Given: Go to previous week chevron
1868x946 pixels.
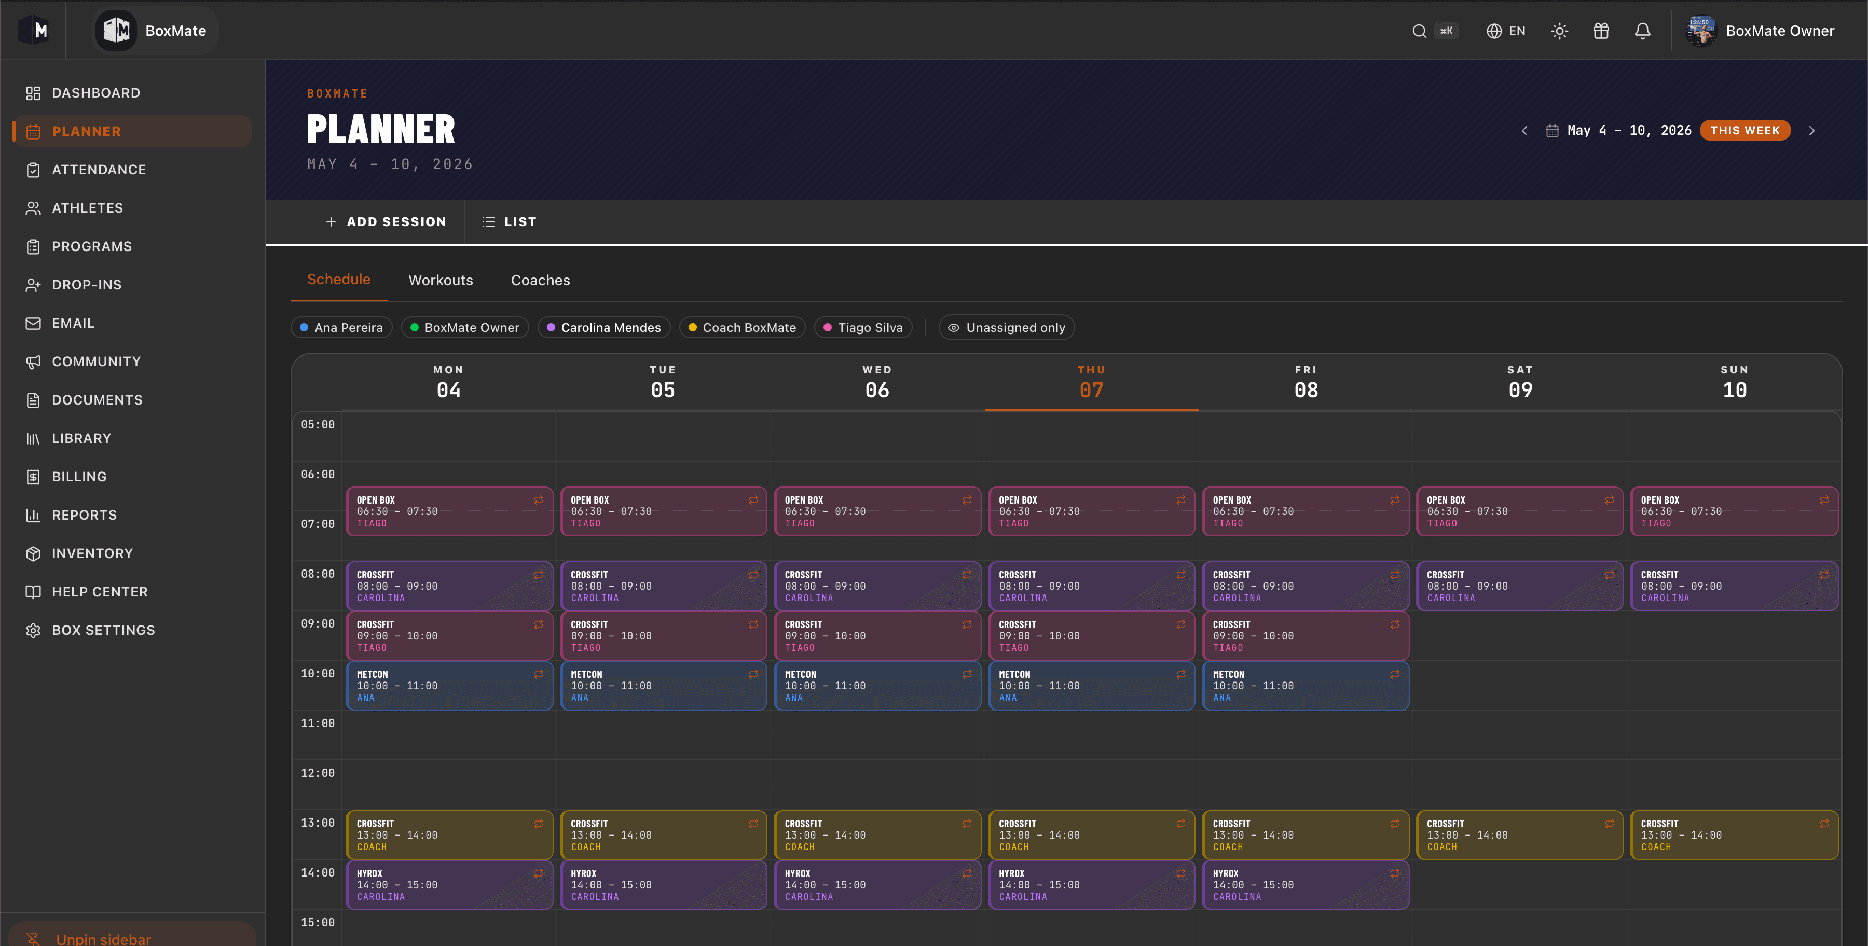Looking at the screenshot, I should (1524, 131).
